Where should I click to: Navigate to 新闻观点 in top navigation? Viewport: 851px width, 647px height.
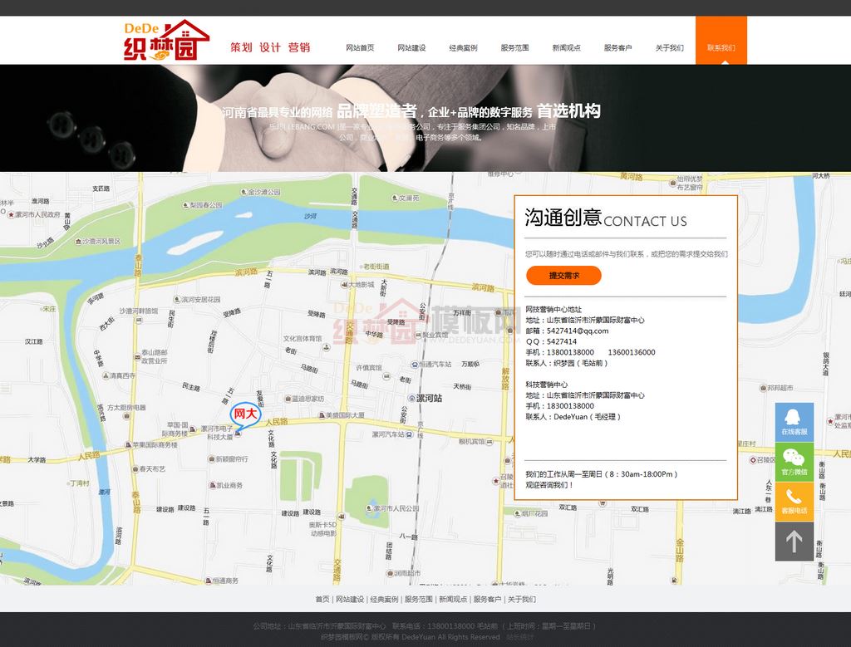(566, 48)
